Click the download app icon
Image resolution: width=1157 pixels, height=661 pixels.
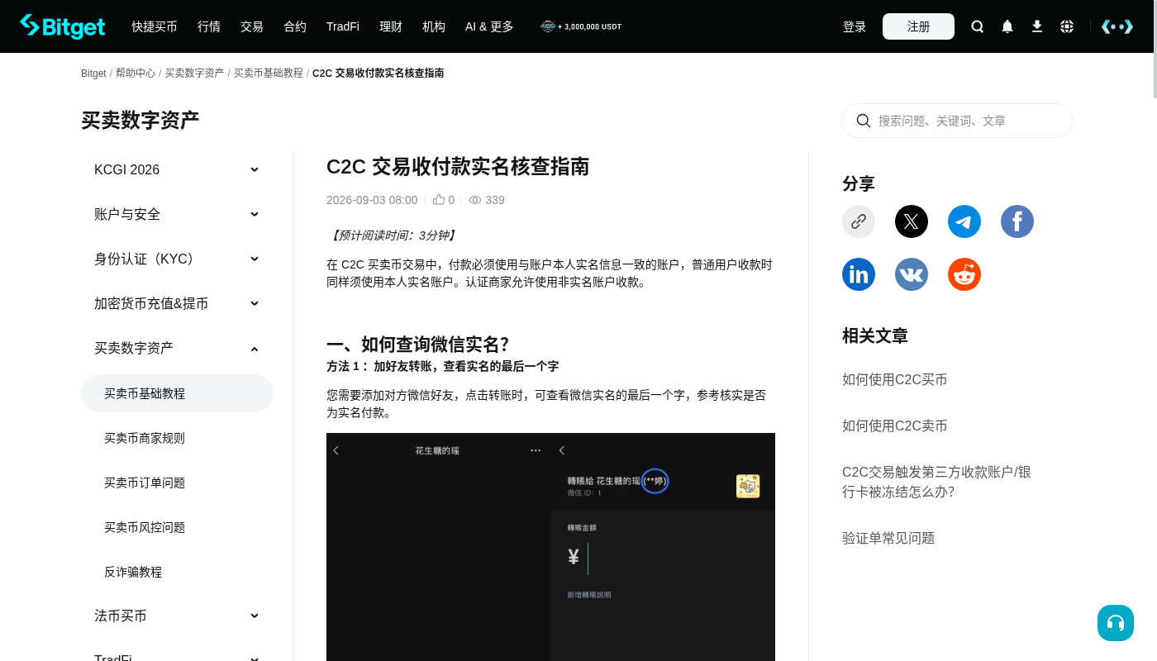[x=1037, y=26]
